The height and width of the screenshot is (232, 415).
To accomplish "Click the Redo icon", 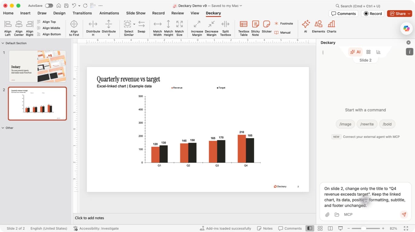I will tap(85, 6).
